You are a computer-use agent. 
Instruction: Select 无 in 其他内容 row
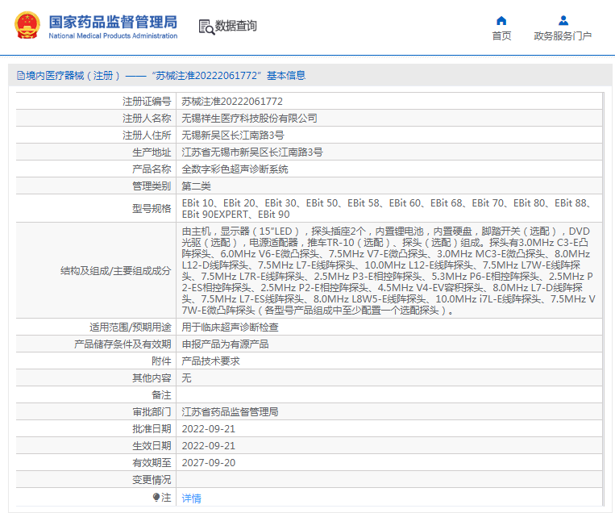tap(186, 378)
